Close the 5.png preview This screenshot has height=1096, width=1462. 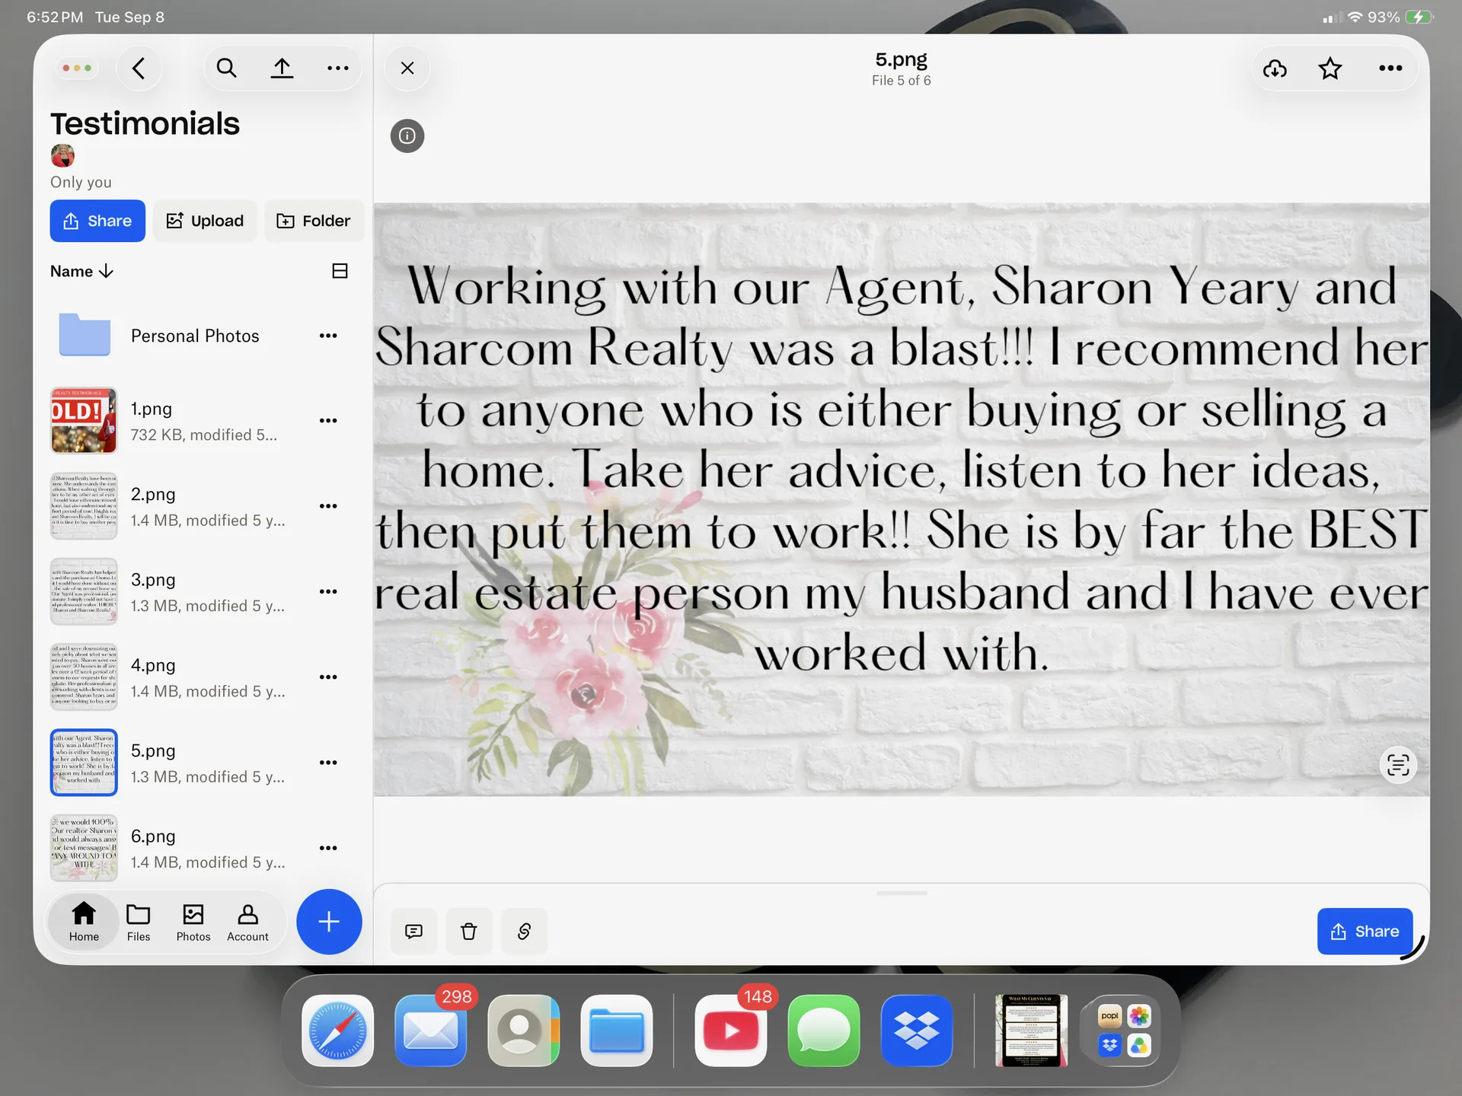pyautogui.click(x=407, y=68)
